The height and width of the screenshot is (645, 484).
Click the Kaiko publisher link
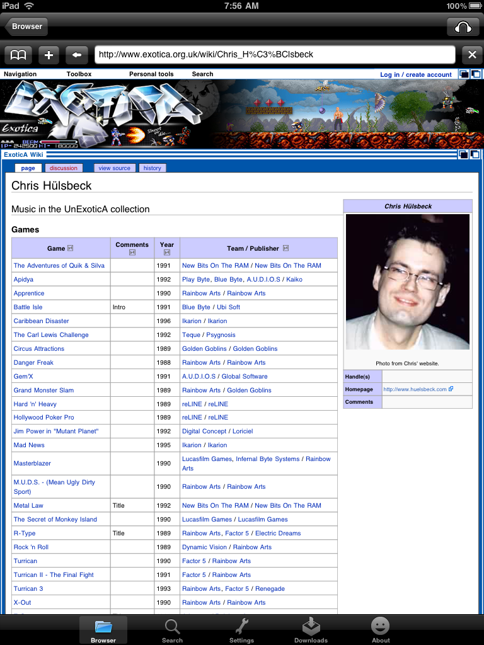coord(294,279)
